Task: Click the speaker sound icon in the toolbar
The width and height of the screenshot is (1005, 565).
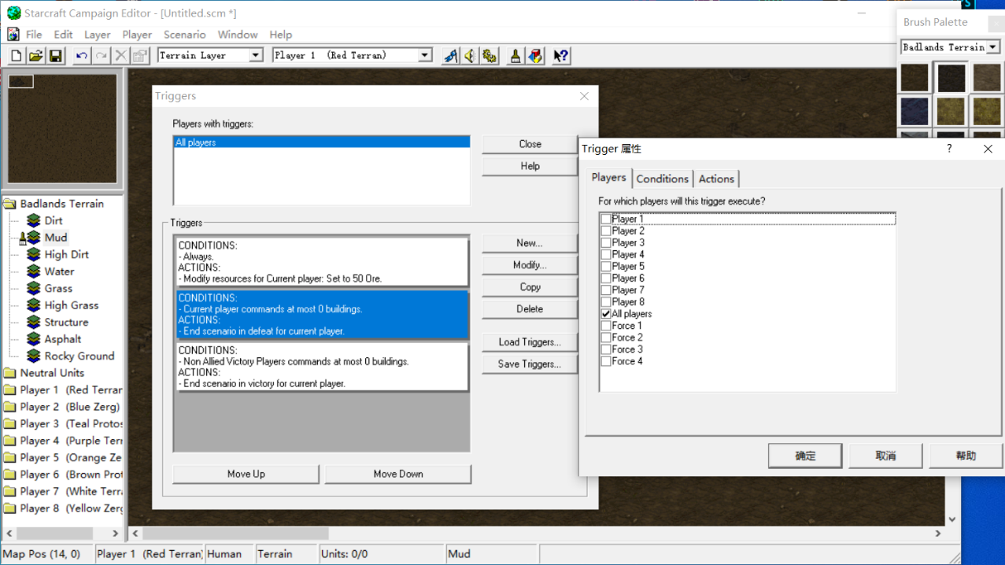Action: click(470, 56)
